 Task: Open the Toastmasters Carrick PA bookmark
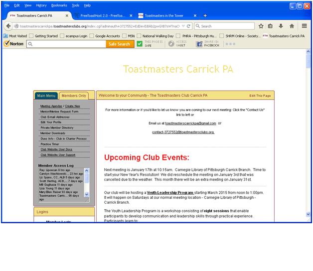point(284,36)
